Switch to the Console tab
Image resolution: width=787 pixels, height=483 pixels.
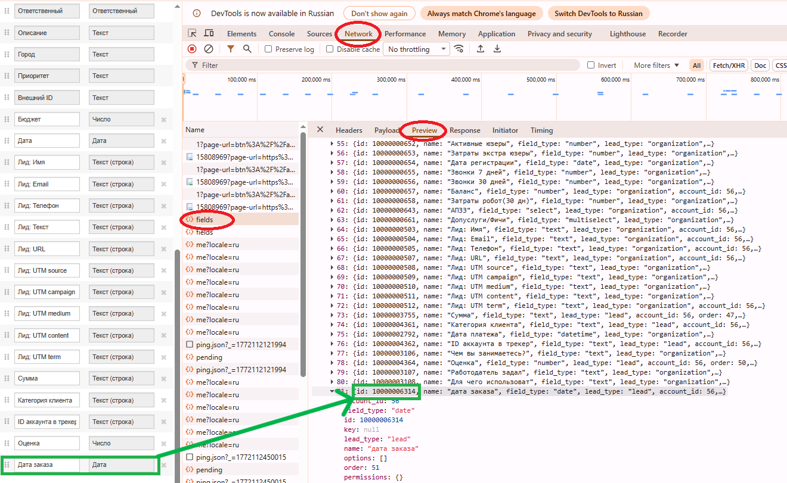(x=281, y=34)
